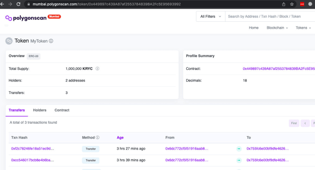Switch to the Holders tab
This screenshot has width=315, height=170.
[39, 110]
